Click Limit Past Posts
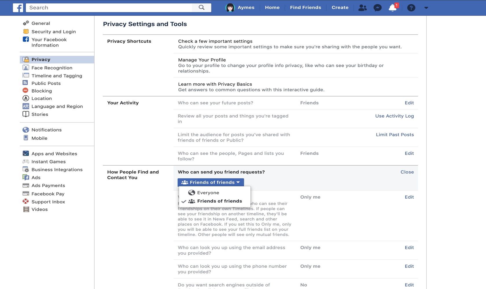 pos(395,134)
